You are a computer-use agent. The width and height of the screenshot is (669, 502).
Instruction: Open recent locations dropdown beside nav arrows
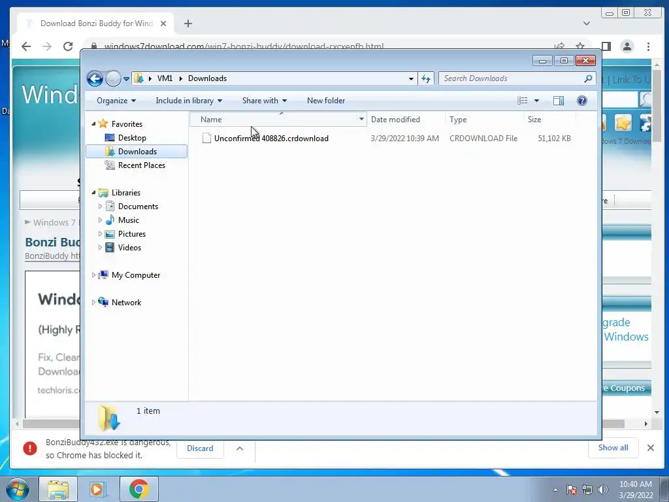pos(126,78)
